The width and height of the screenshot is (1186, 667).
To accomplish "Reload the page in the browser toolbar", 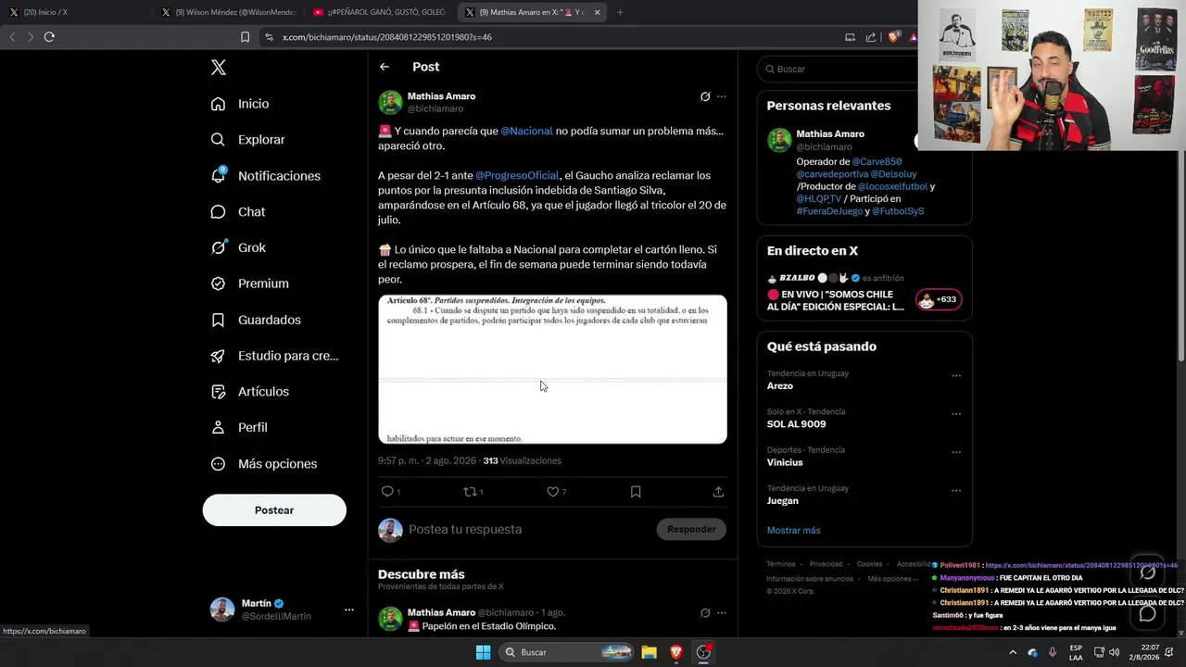I will click(x=49, y=37).
